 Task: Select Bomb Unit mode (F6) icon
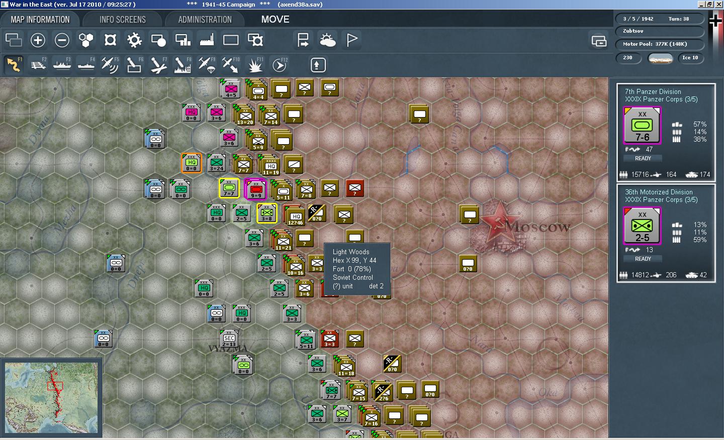click(134, 65)
